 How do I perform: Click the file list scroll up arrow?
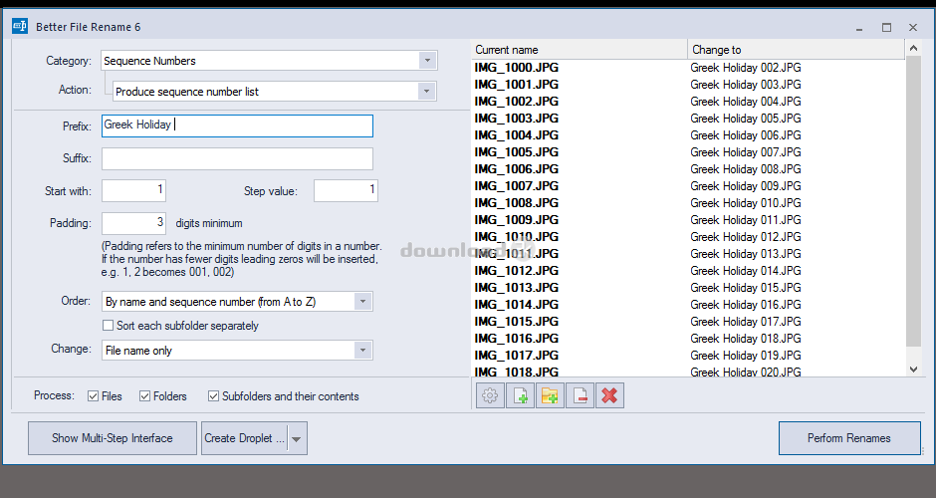(x=913, y=48)
